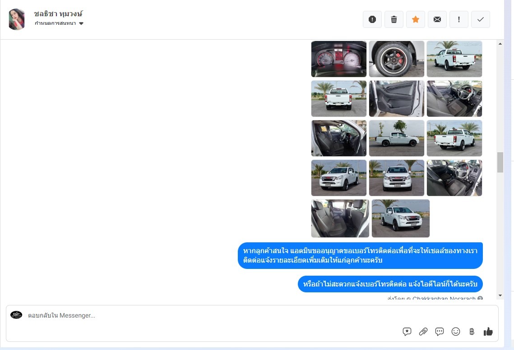Viewport: 514px width, 350px height.
Task: Click the chat scrollbar thumb
Action: click(500, 162)
